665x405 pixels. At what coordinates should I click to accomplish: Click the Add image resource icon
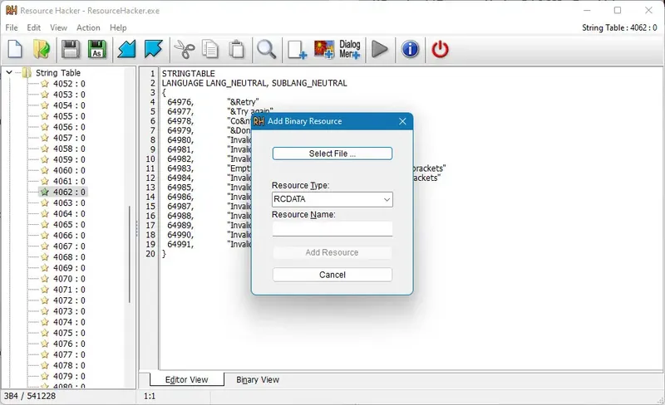click(x=324, y=49)
